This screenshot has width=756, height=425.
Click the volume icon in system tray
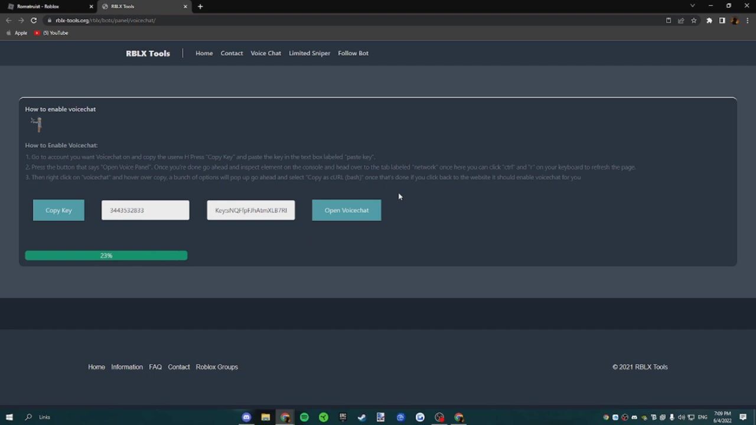681,417
